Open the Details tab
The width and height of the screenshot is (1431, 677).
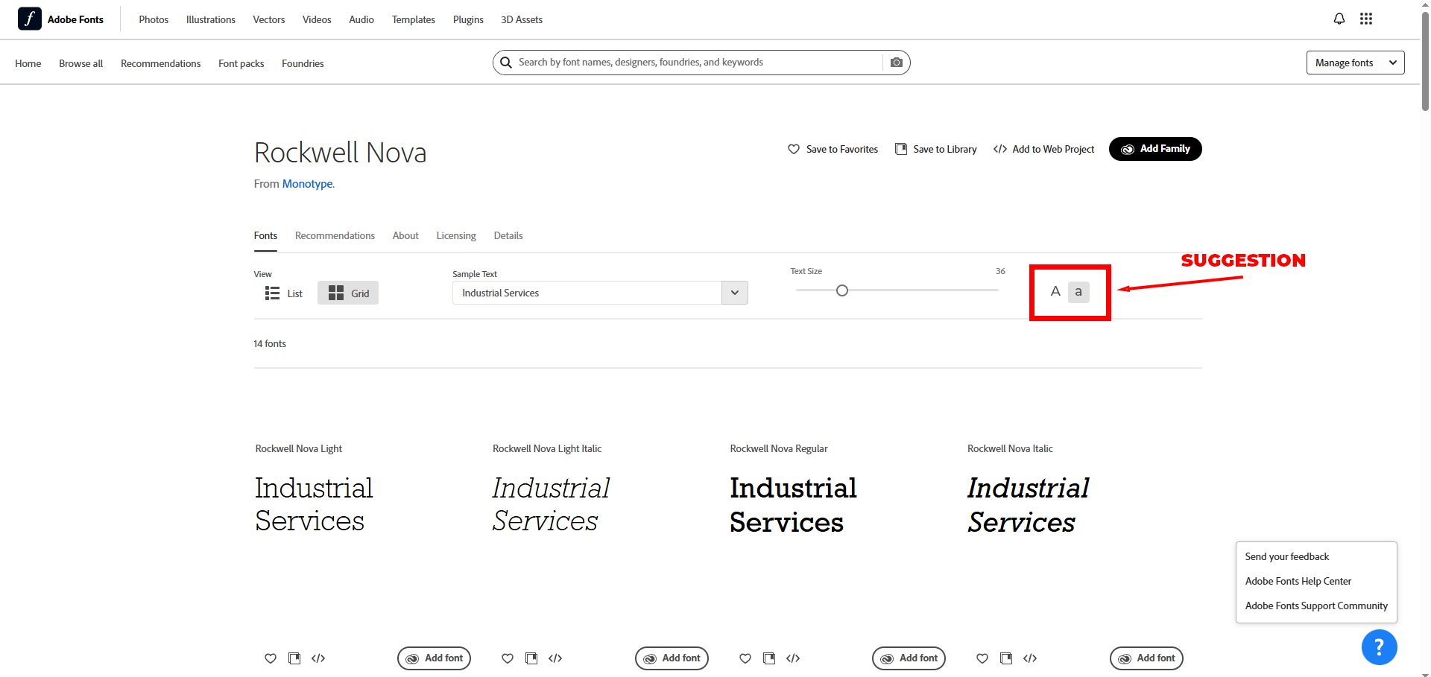pos(508,235)
